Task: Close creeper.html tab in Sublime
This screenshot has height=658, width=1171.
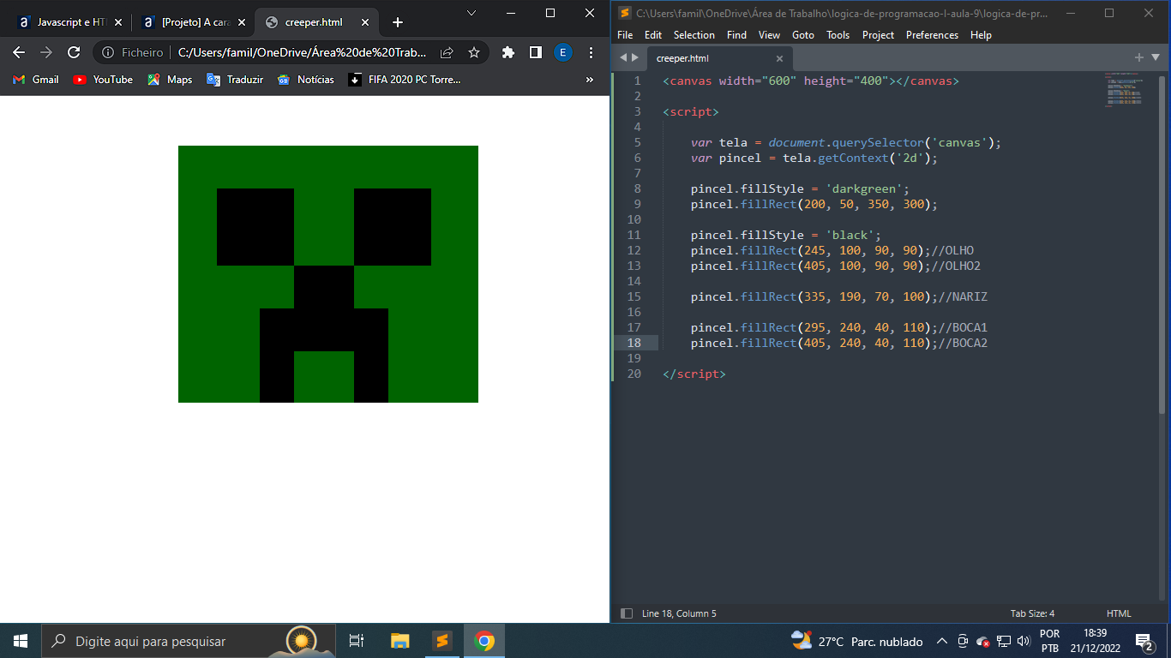Action: [x=779, y=58]
